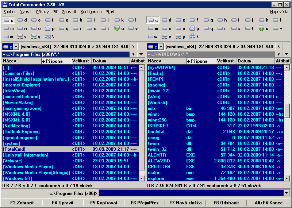The image size is (292, 208).
Task: Click F5 Kopírovat button
Action: click(x=104, y=203)
